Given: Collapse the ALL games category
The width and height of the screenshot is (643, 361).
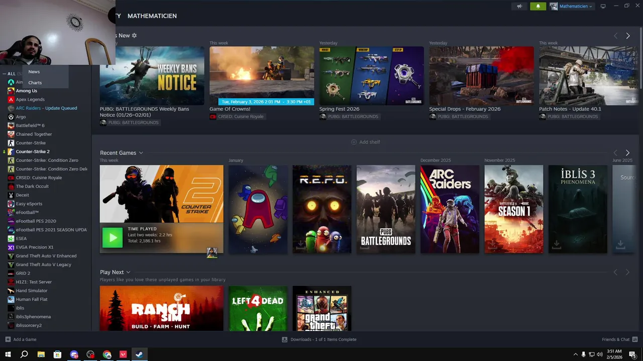Looking at the screenshot, I should click(x=4, y=74).
